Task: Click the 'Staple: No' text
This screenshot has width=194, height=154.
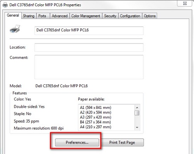Action: coord(23,114)
